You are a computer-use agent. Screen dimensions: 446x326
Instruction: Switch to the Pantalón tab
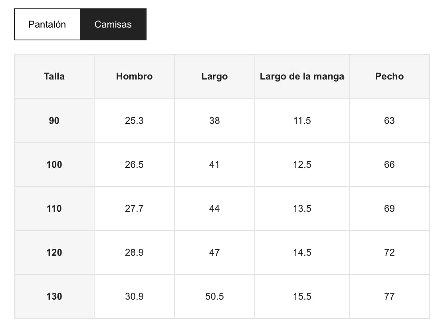[x=47, y=24]
